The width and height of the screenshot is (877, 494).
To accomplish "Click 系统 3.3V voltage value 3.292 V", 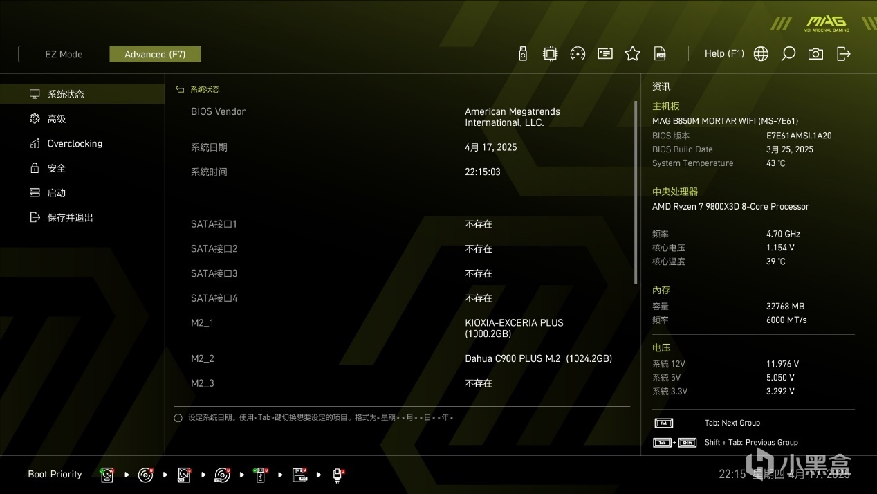I will 780,392.
